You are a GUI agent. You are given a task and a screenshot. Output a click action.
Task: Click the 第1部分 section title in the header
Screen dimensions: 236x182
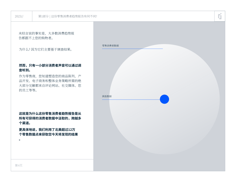67,16
